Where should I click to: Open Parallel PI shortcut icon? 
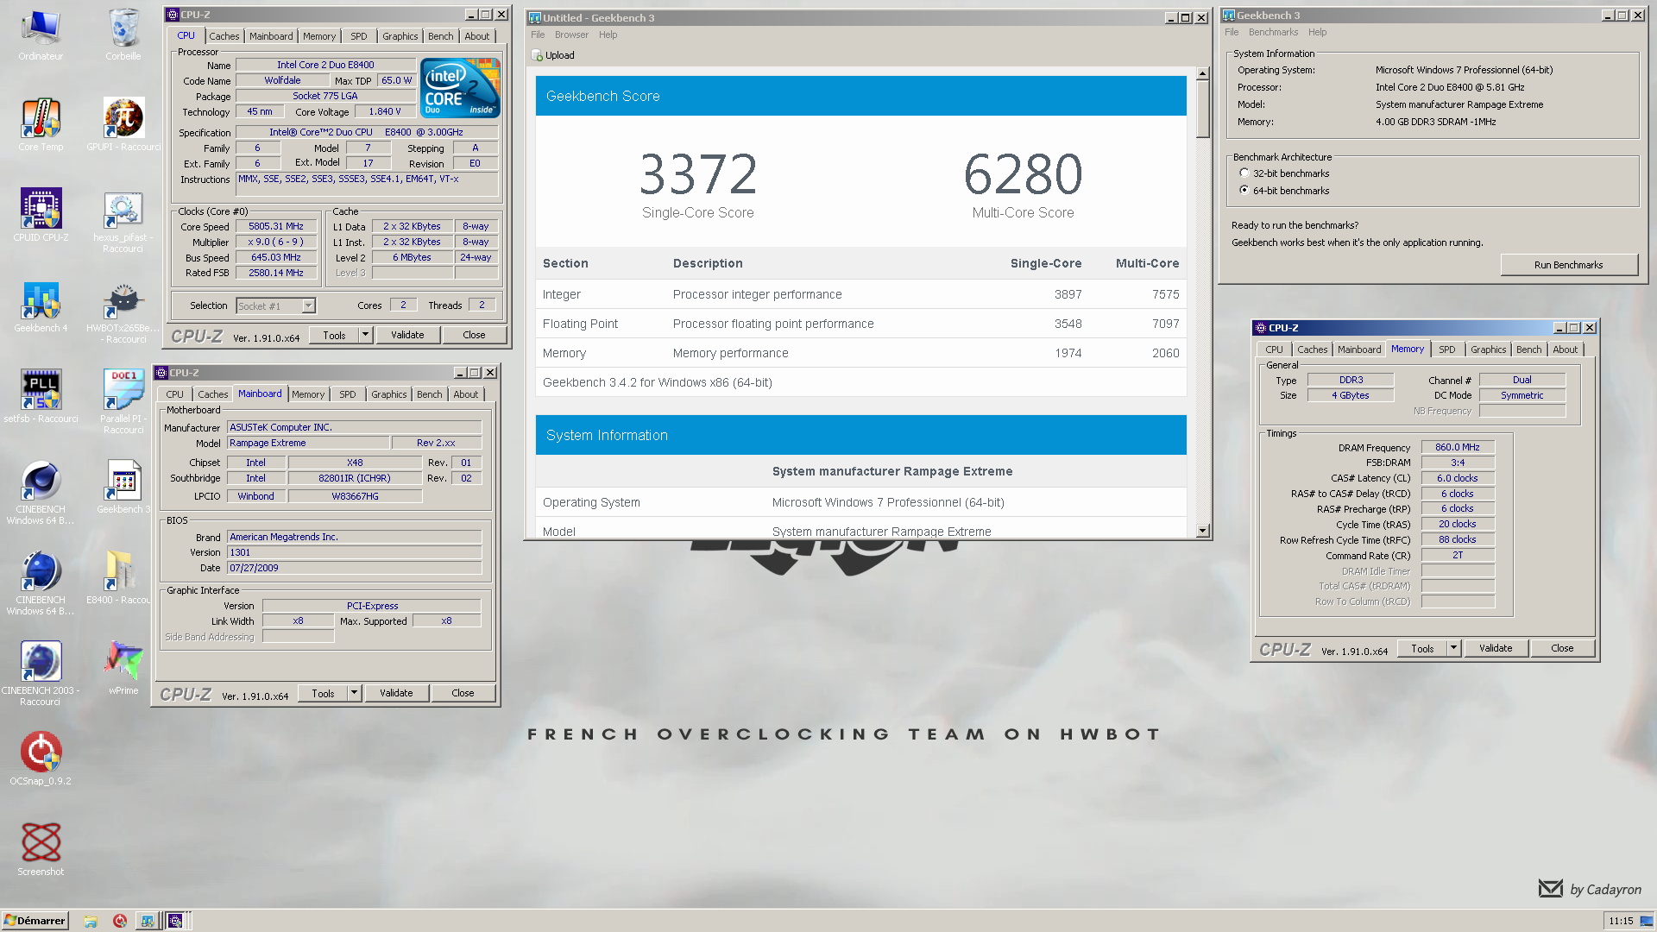[123, 402]
